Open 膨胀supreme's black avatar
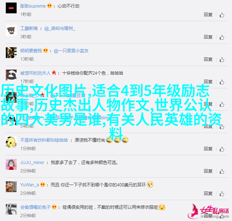Image resolution: width=232 pixels, height=221 pixels. 11,8
